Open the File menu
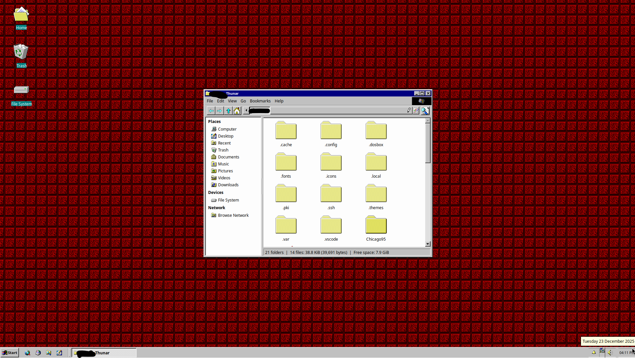 pyautogui.click(x=210, y=101)
